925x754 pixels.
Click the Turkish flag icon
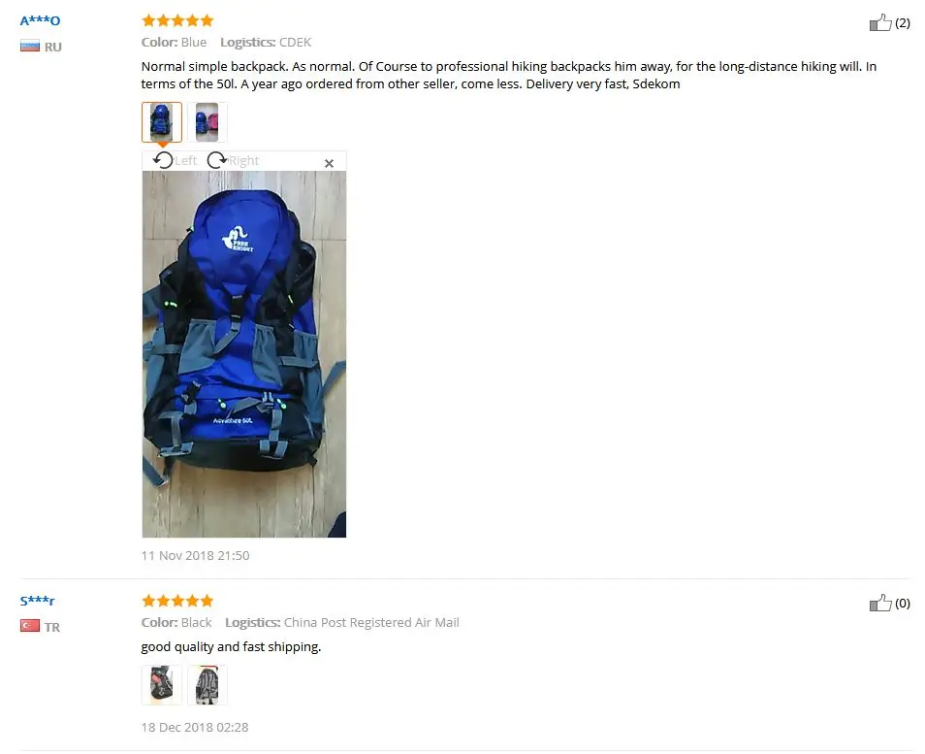pos(29,626)
